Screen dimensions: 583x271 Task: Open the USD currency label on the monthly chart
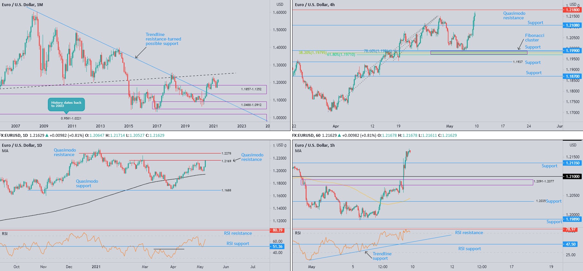pyautogui.click(x=280, y=4)
